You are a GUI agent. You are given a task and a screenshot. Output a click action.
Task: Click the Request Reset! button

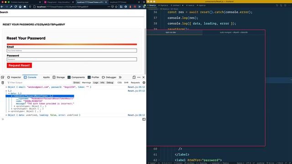(x=19, y=65)
